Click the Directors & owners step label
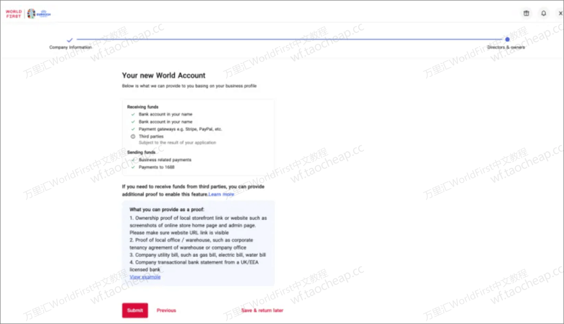564x324 pixels. coord(506,47)
